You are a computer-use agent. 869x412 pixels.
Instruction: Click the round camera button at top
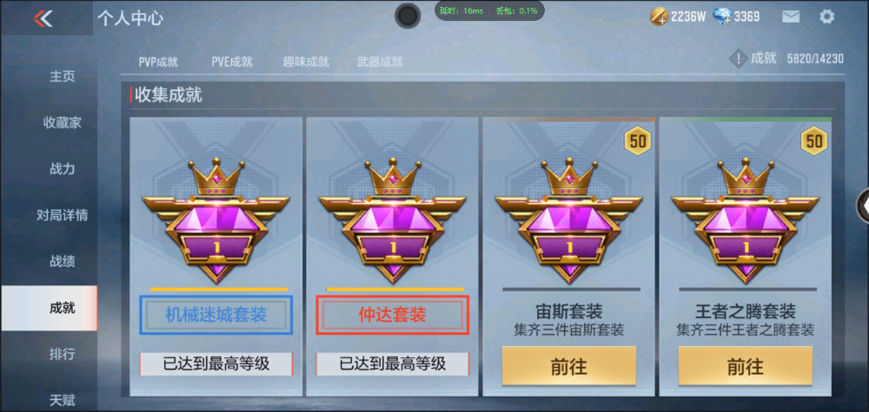[x=408, y=16]
